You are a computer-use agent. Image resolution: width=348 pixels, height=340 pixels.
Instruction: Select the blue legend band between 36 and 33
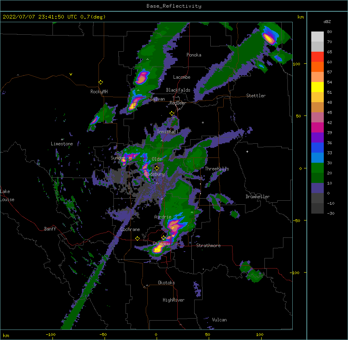click(x=317, y=148)
